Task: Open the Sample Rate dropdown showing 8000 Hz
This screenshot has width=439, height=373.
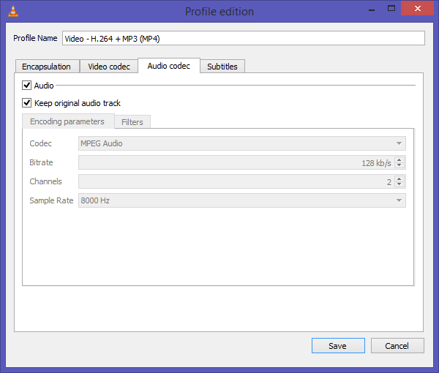Action: (x=242, y=200)
